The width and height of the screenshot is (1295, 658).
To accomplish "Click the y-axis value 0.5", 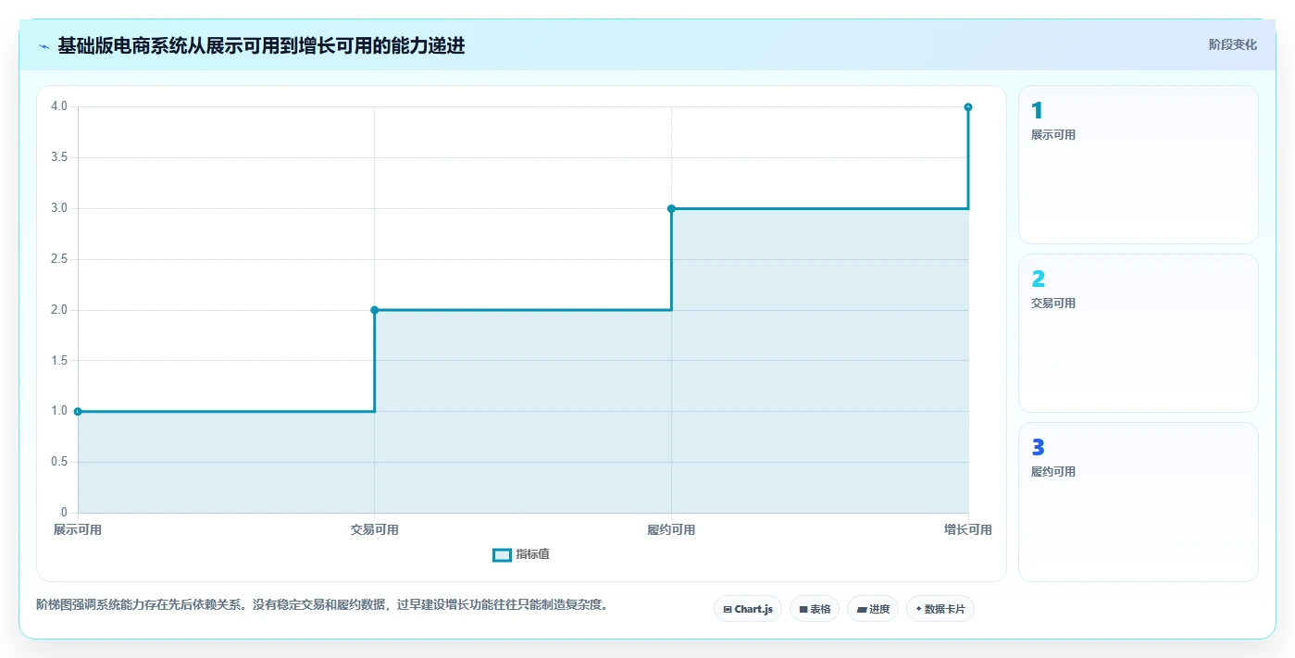I will pos(59,462).
